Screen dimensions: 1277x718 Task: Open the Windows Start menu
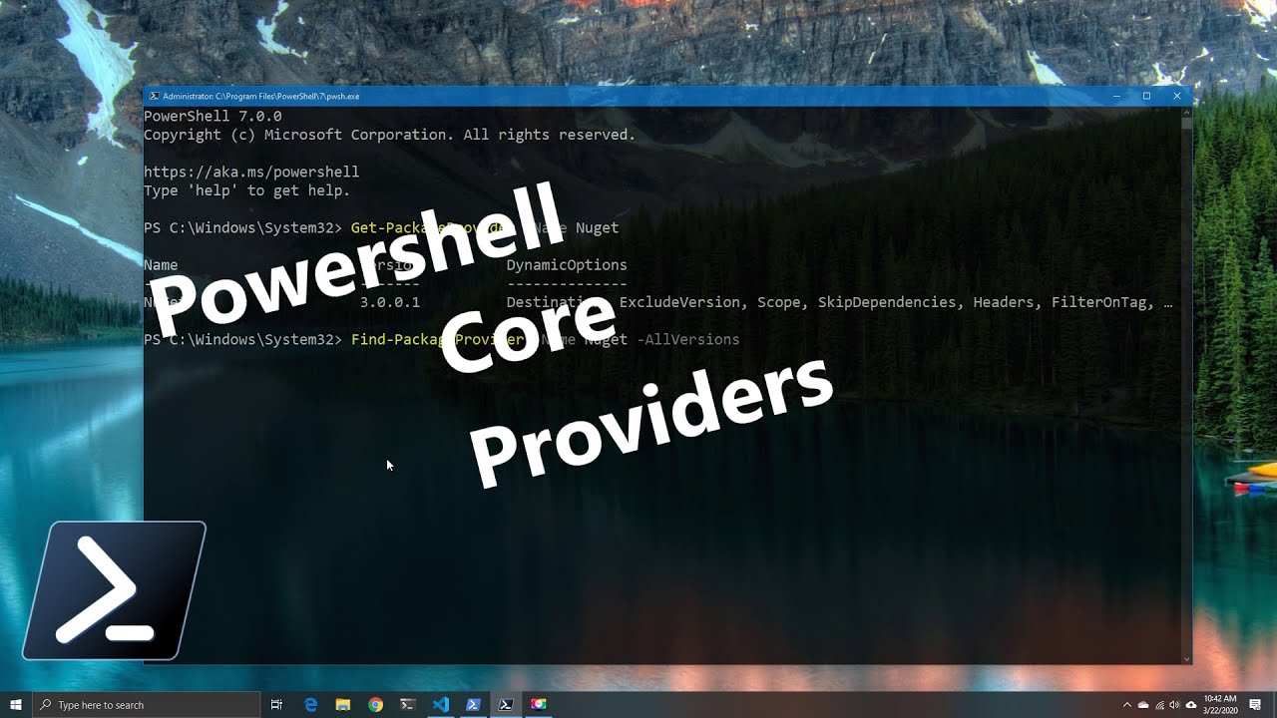(16, 705)
